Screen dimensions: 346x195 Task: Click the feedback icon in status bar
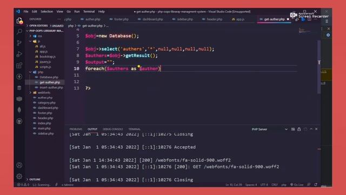(x=309, y=185)
